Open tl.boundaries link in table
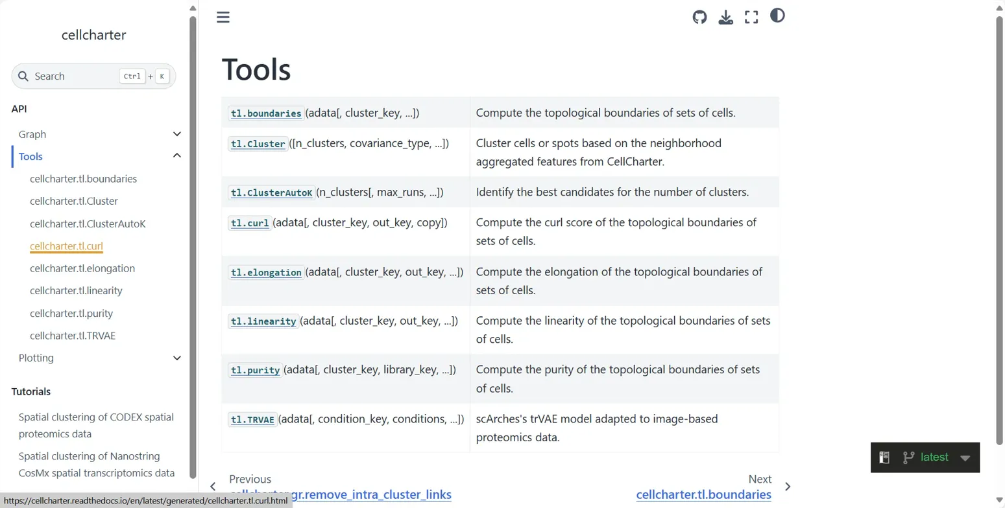Viewport: 1005px width, 508px height. coord(266,113)
